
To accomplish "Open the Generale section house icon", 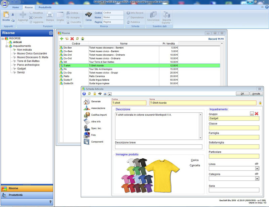I will [86, 101].
